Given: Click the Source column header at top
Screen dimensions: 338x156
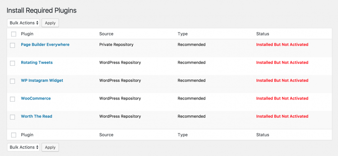Looking at the screenshot, I should click(x=106, y=34).
